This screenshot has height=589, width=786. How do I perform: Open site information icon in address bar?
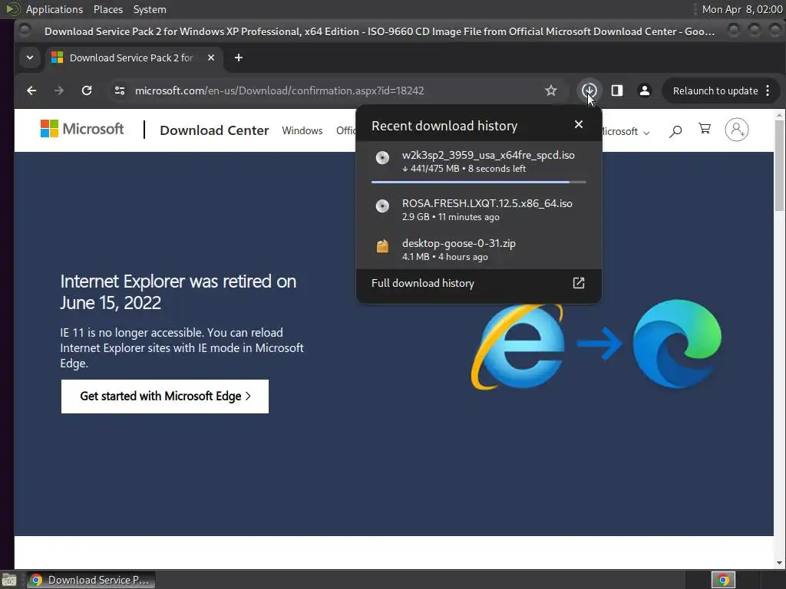point(119,90)
